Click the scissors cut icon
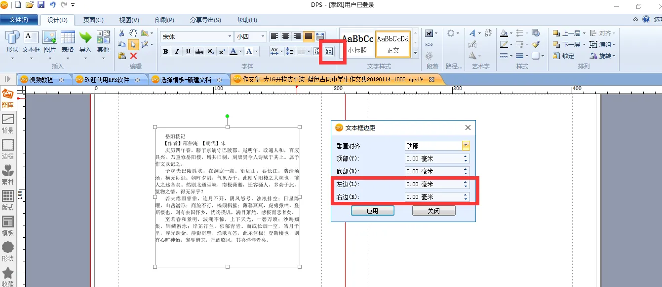 coord(121,33)
